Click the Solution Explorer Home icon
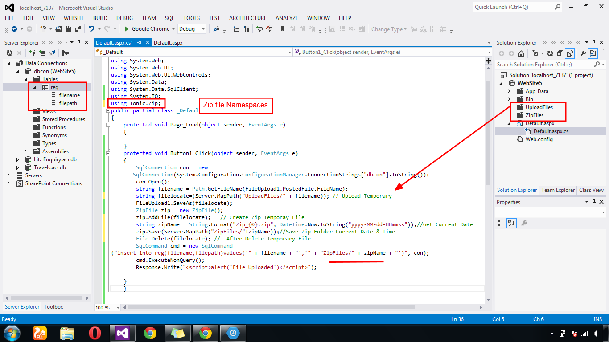 (x=521, y=53)
